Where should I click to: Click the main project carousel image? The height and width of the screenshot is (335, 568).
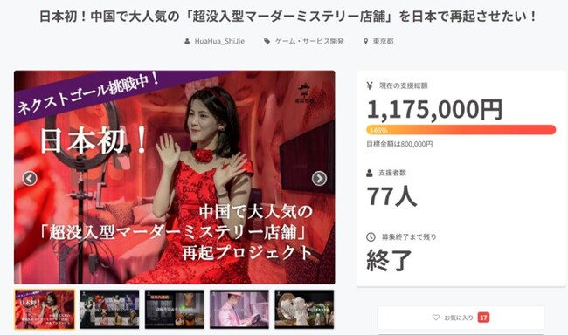tap(175, 177)
